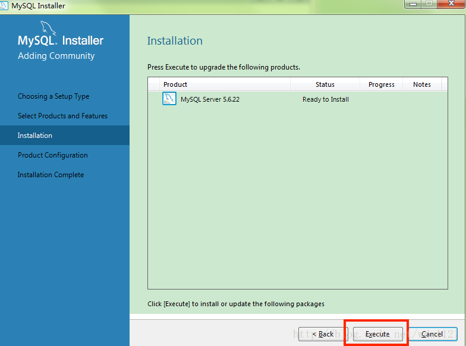Minimize the MySQL Installer window
Screen dimensions: 466x346
pyautogui.click(x=413, y=4)
